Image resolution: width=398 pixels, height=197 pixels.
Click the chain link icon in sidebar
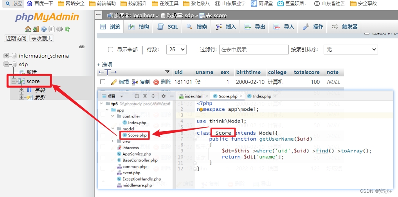[x=82, y=47]
